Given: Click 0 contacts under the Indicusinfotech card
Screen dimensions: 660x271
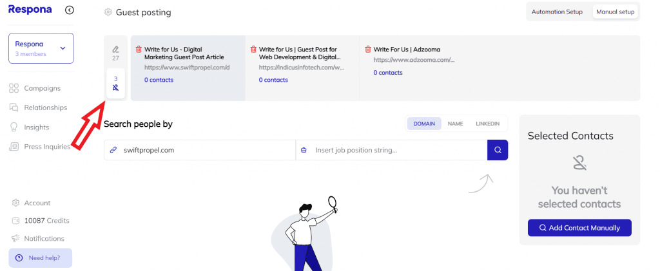Looking at the screenshot, I should click(x=273, y=80).
